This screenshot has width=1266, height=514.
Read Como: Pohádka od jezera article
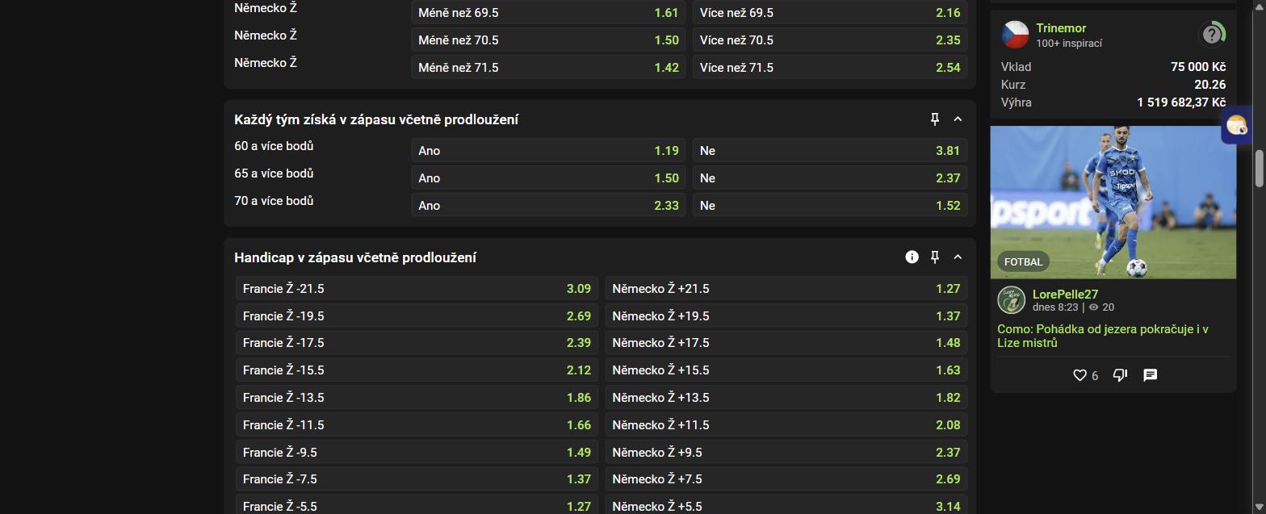[1103, 336]
